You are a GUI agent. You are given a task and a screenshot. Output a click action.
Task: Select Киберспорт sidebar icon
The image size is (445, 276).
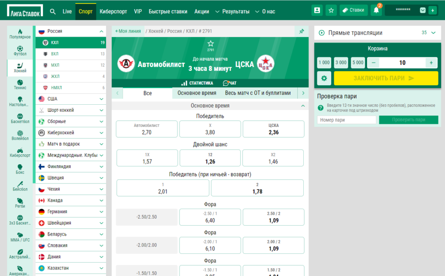[20, 153]
